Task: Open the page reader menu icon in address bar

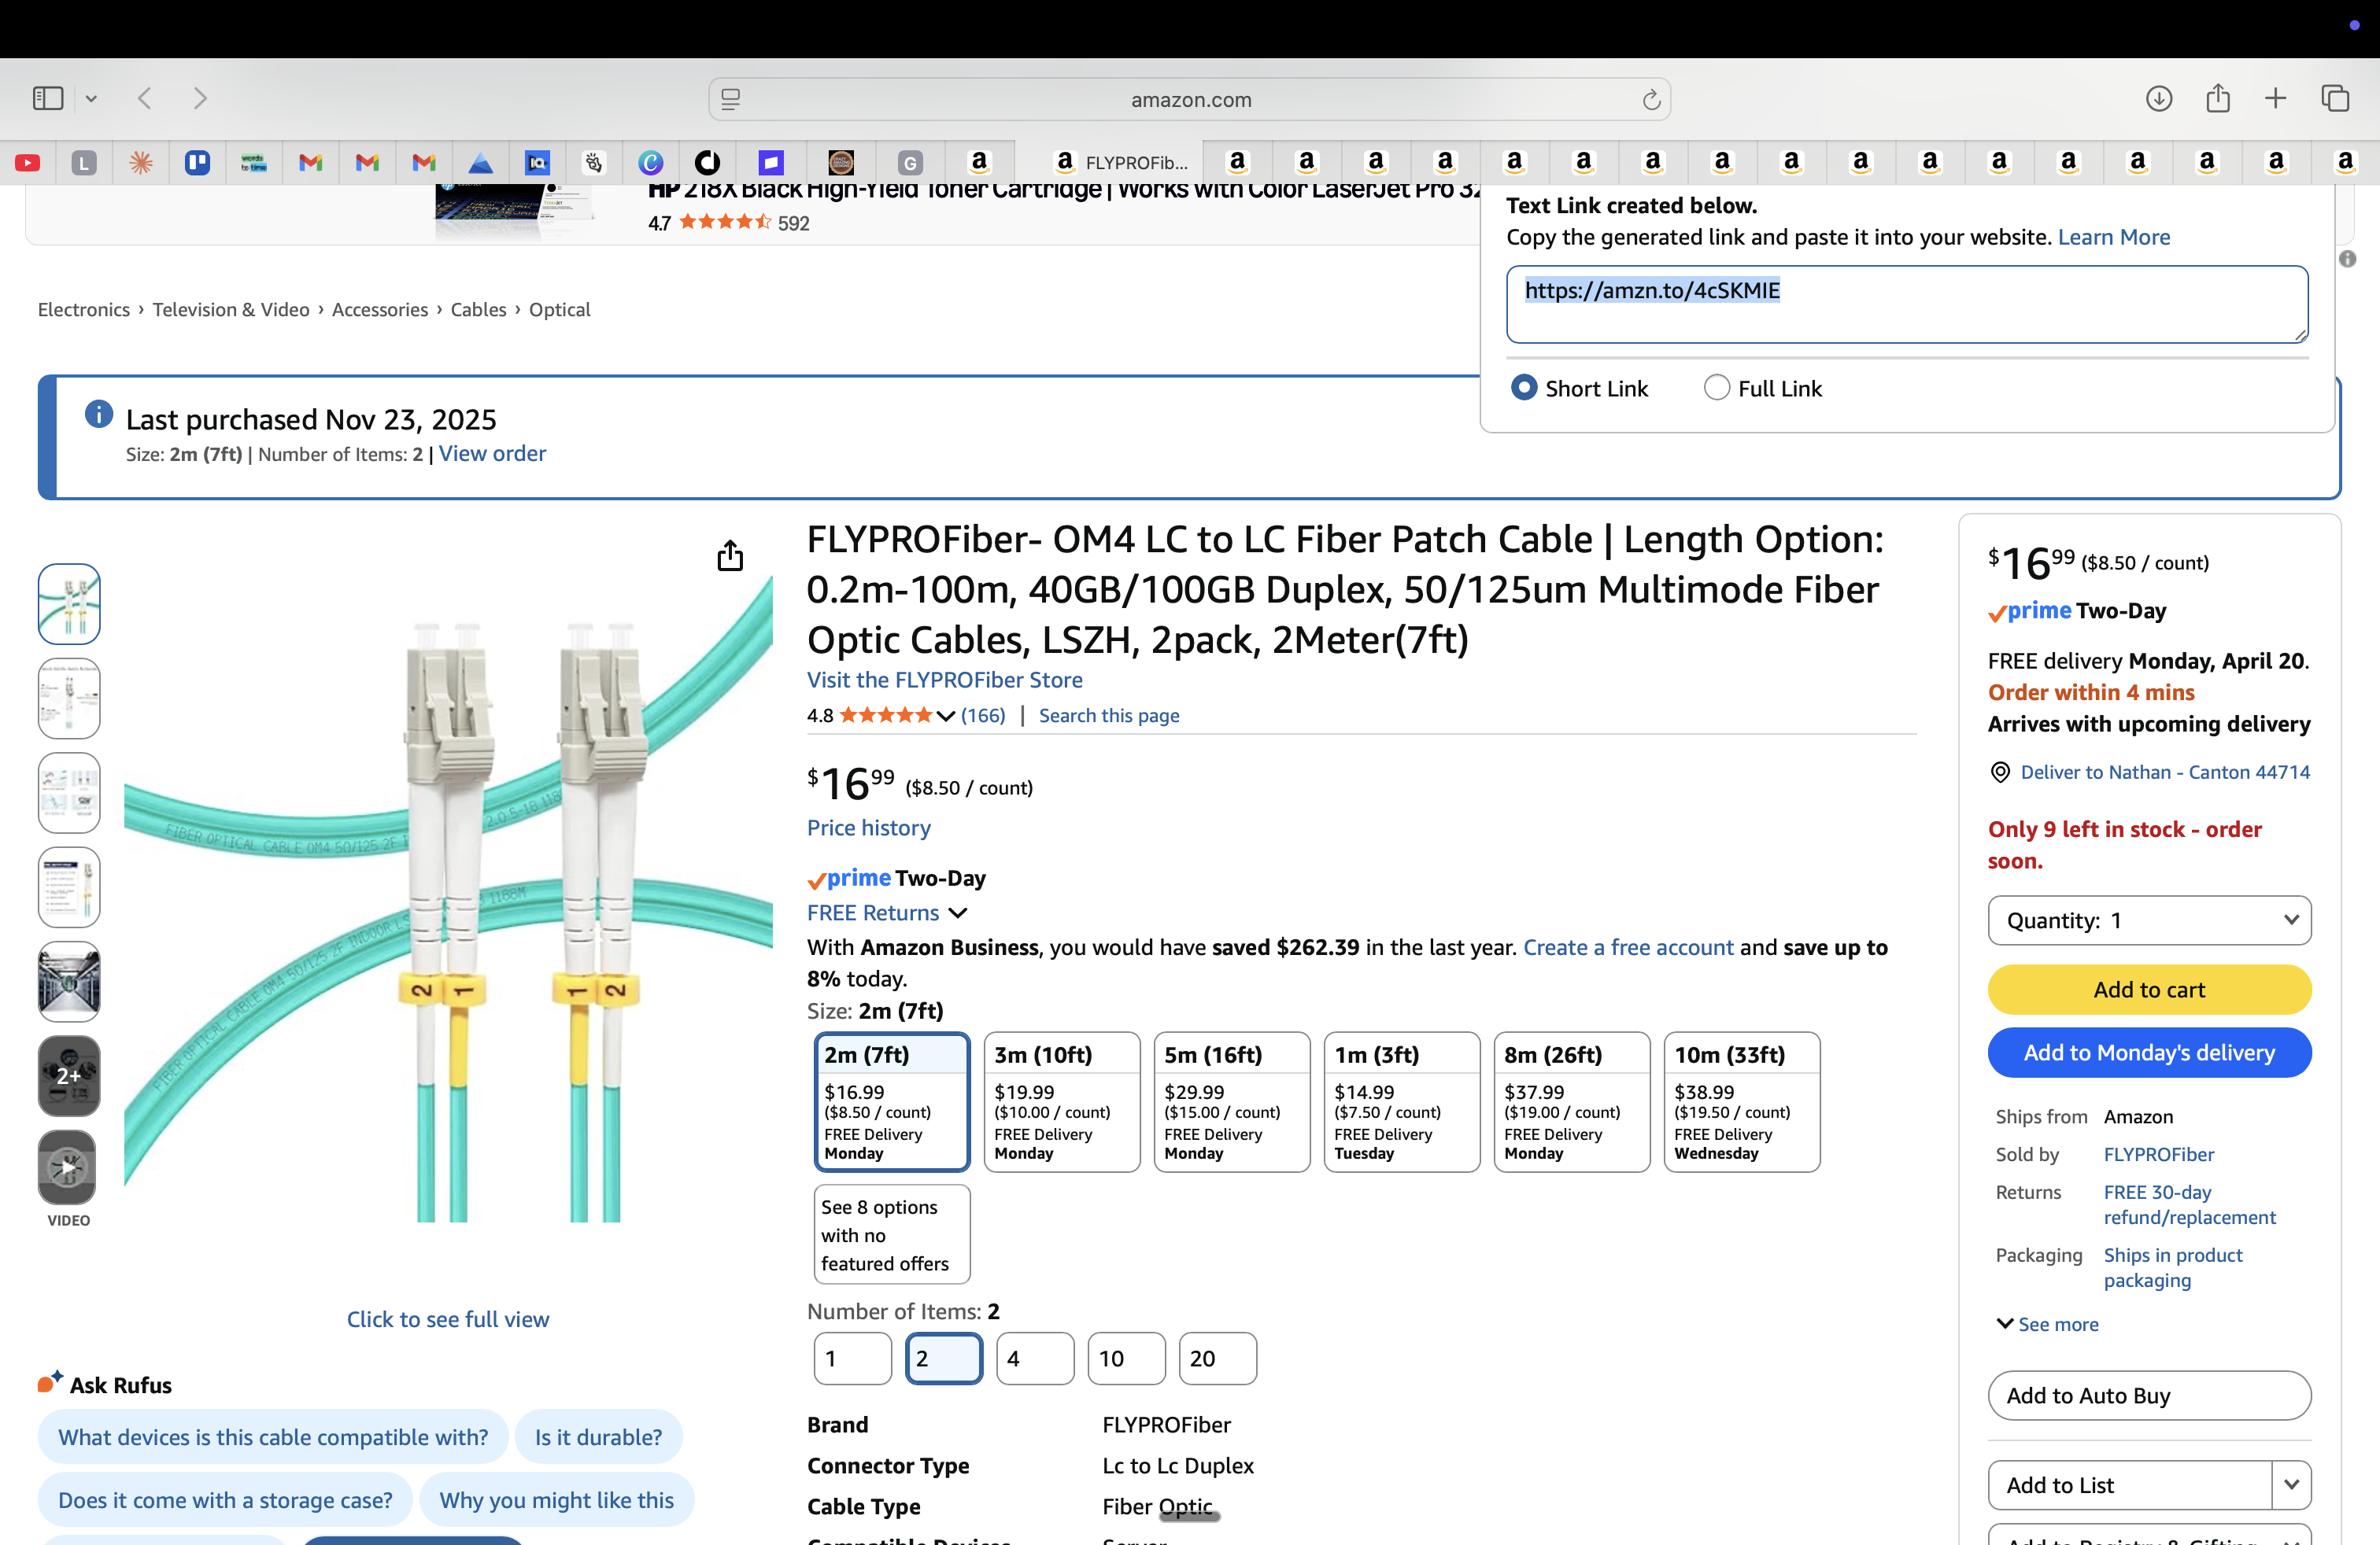Action: point(731,99)
